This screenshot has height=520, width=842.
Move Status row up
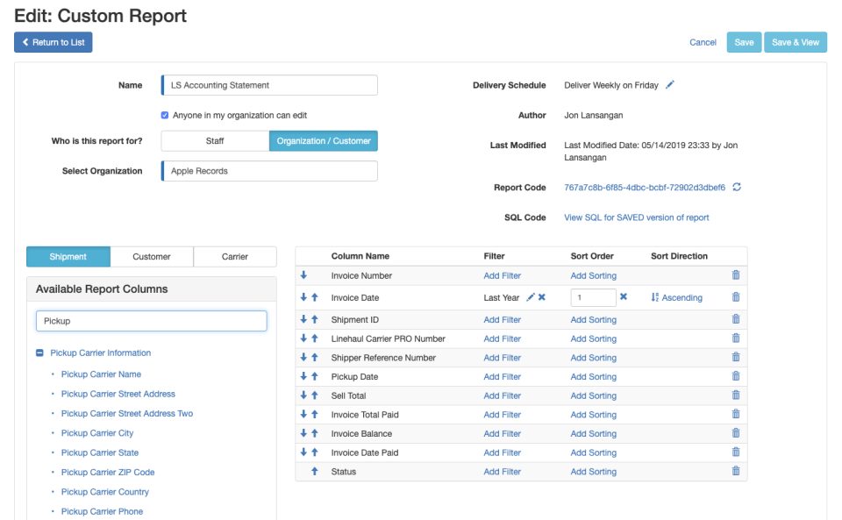(x=315, y=472)
